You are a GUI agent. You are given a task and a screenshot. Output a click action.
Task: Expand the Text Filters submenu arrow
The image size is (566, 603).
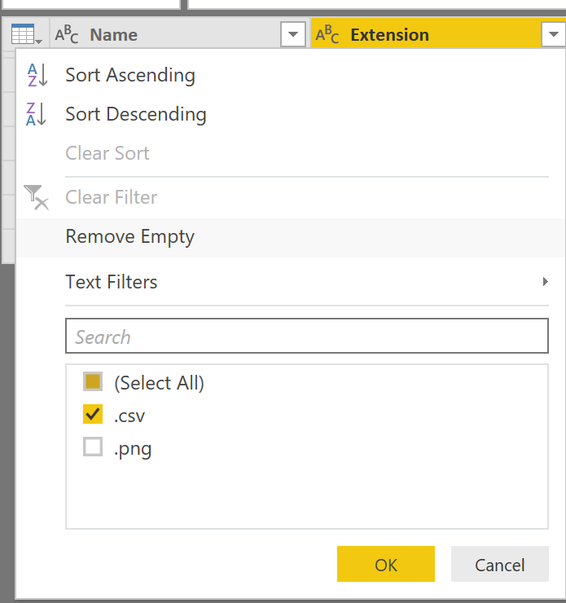[544, 282]
